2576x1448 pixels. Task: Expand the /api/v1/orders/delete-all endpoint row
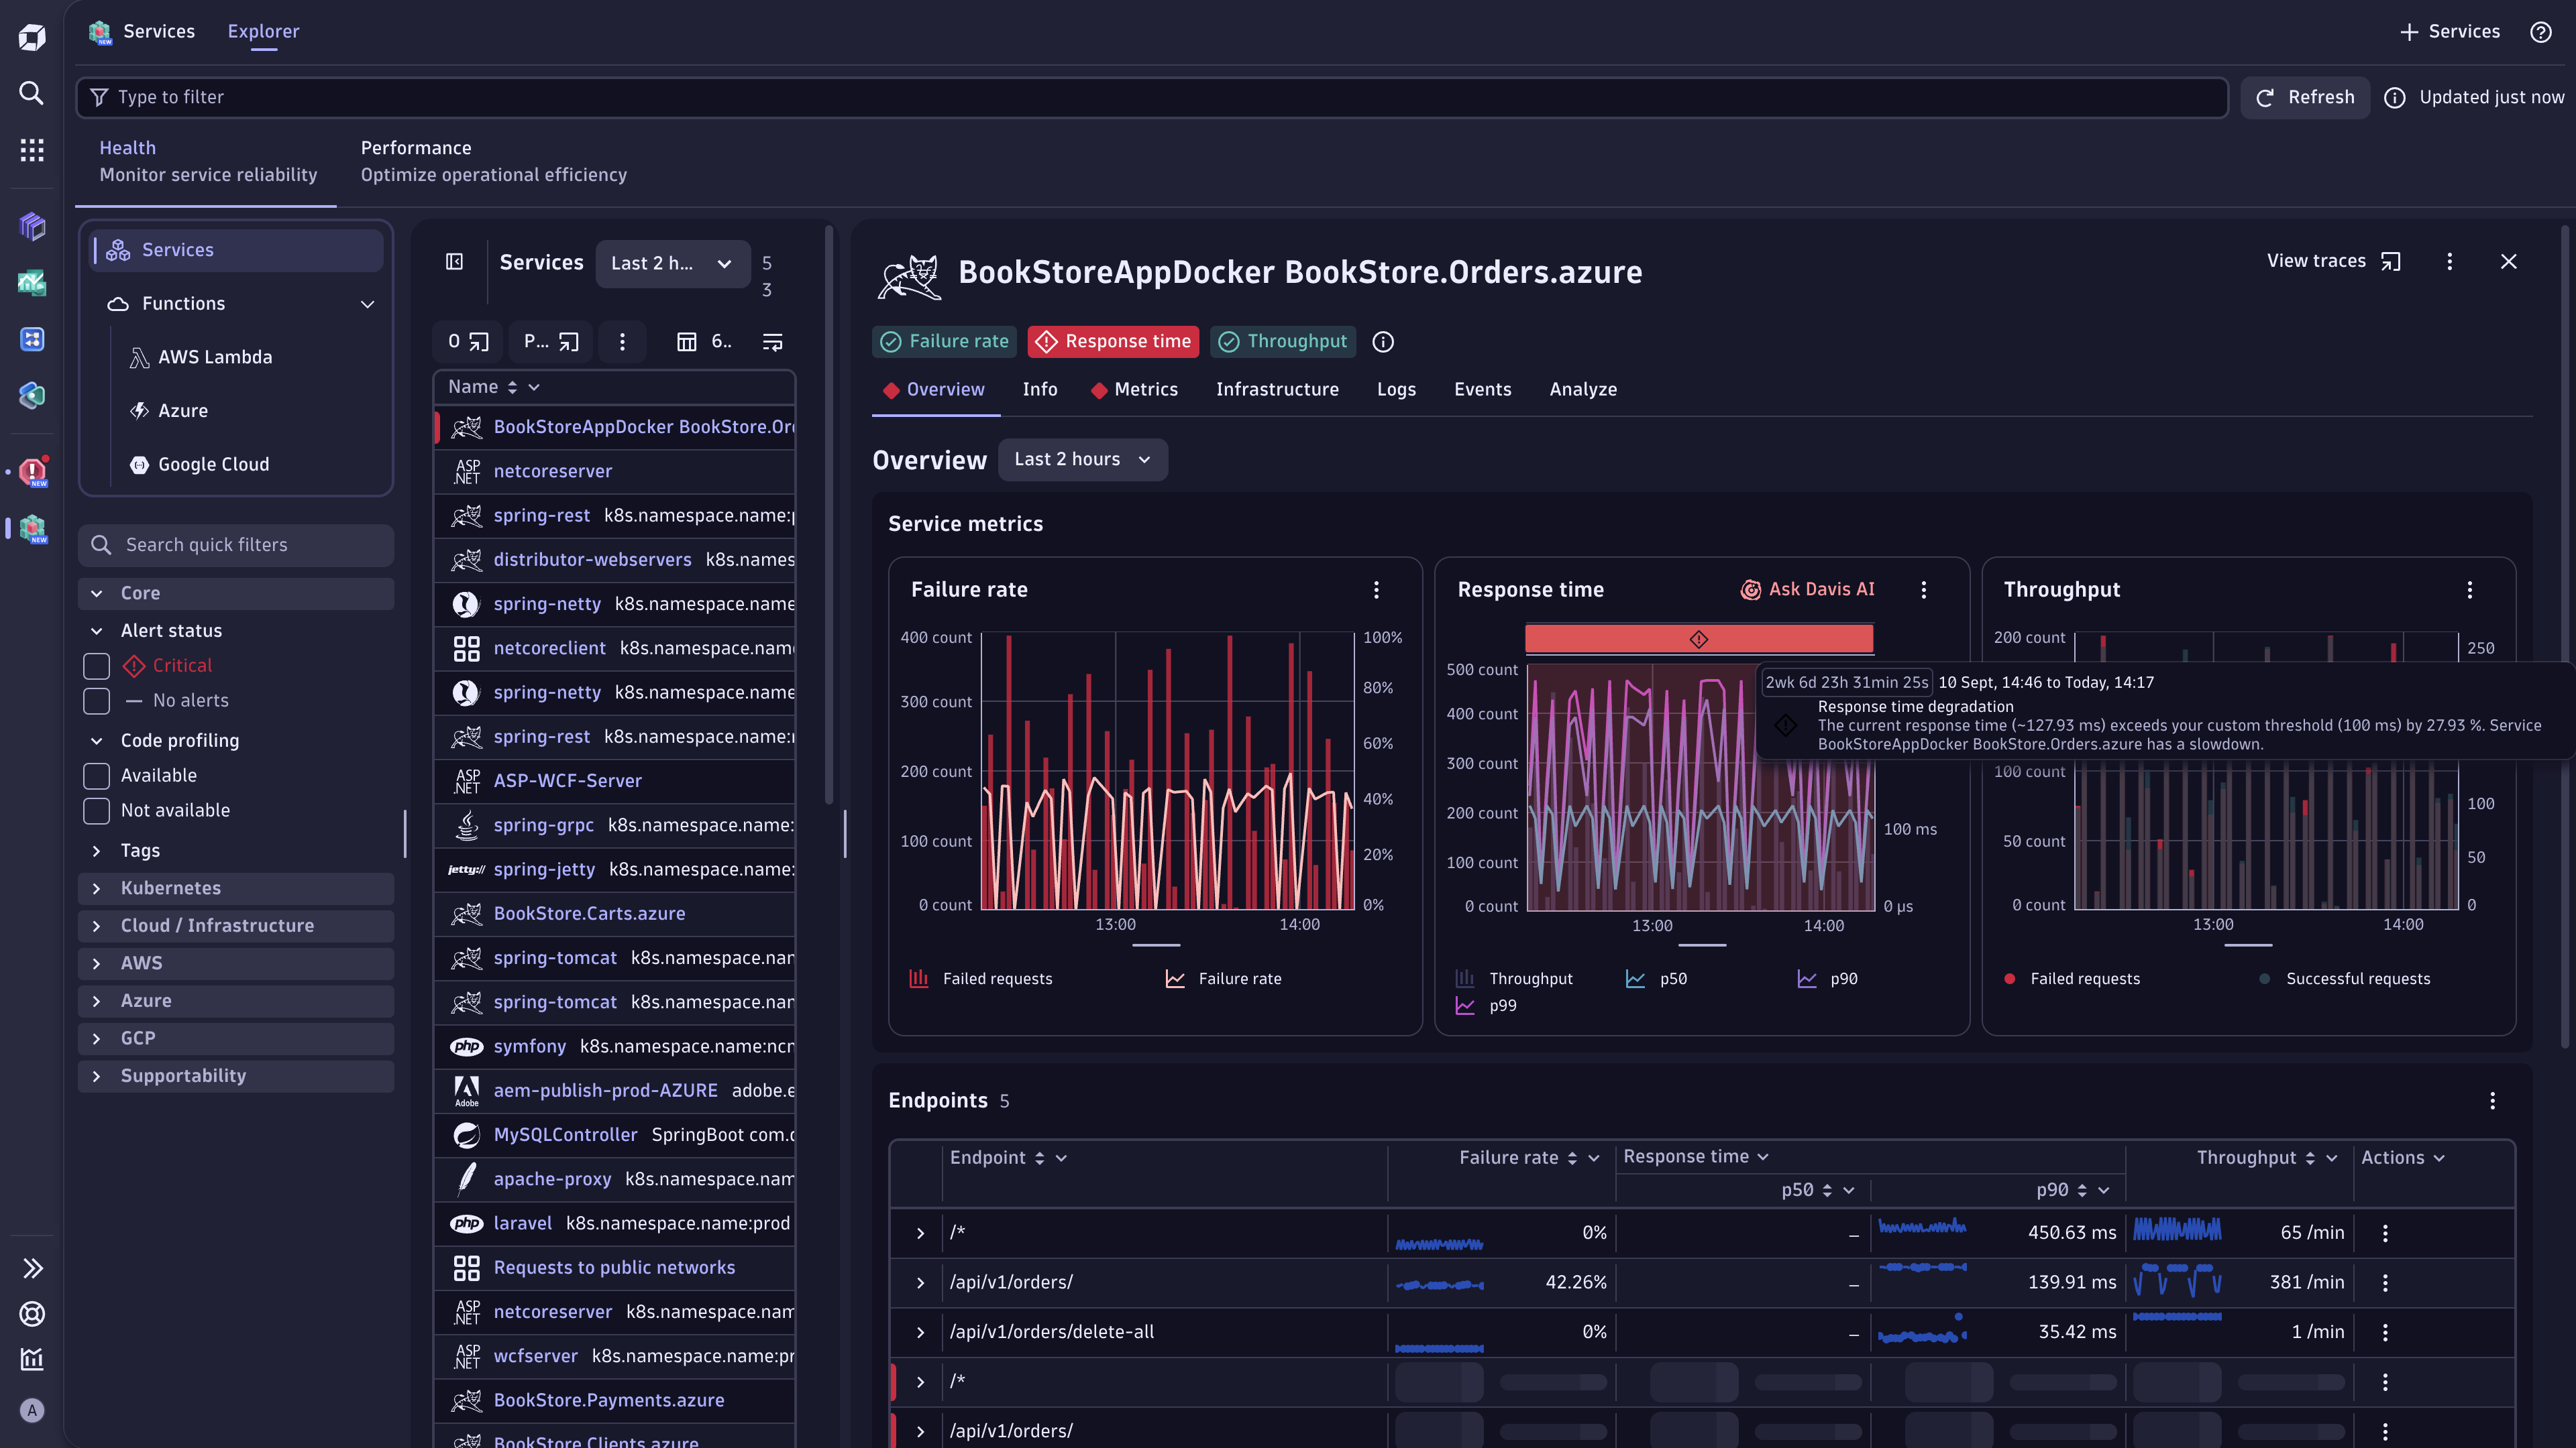tap(920, 1332)
